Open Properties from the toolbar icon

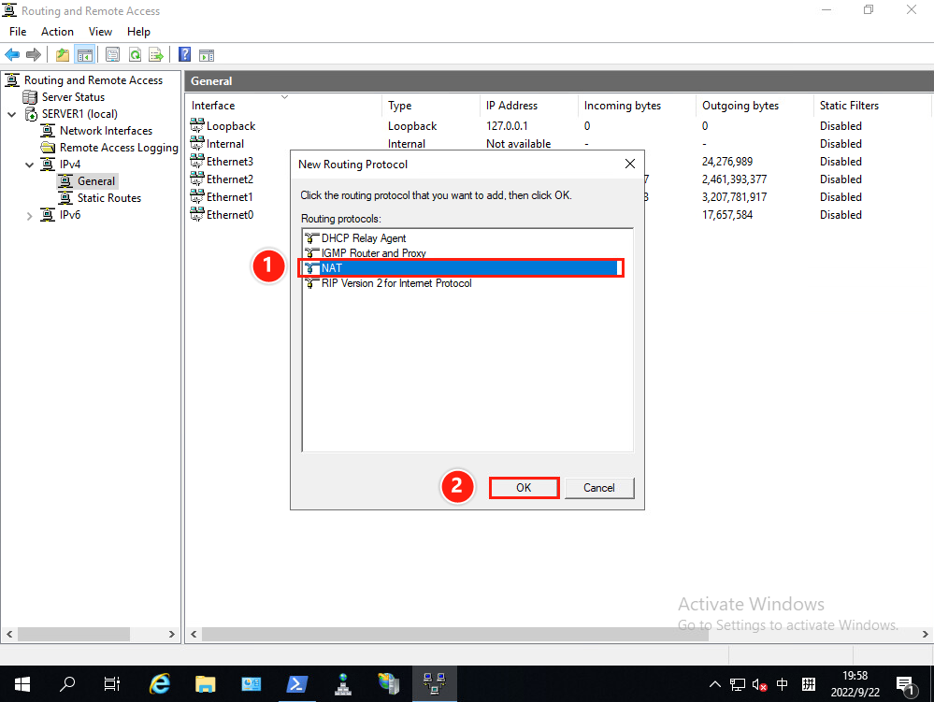[x=112, y=55]
